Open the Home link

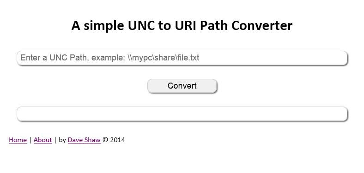[x=18, y=140]
